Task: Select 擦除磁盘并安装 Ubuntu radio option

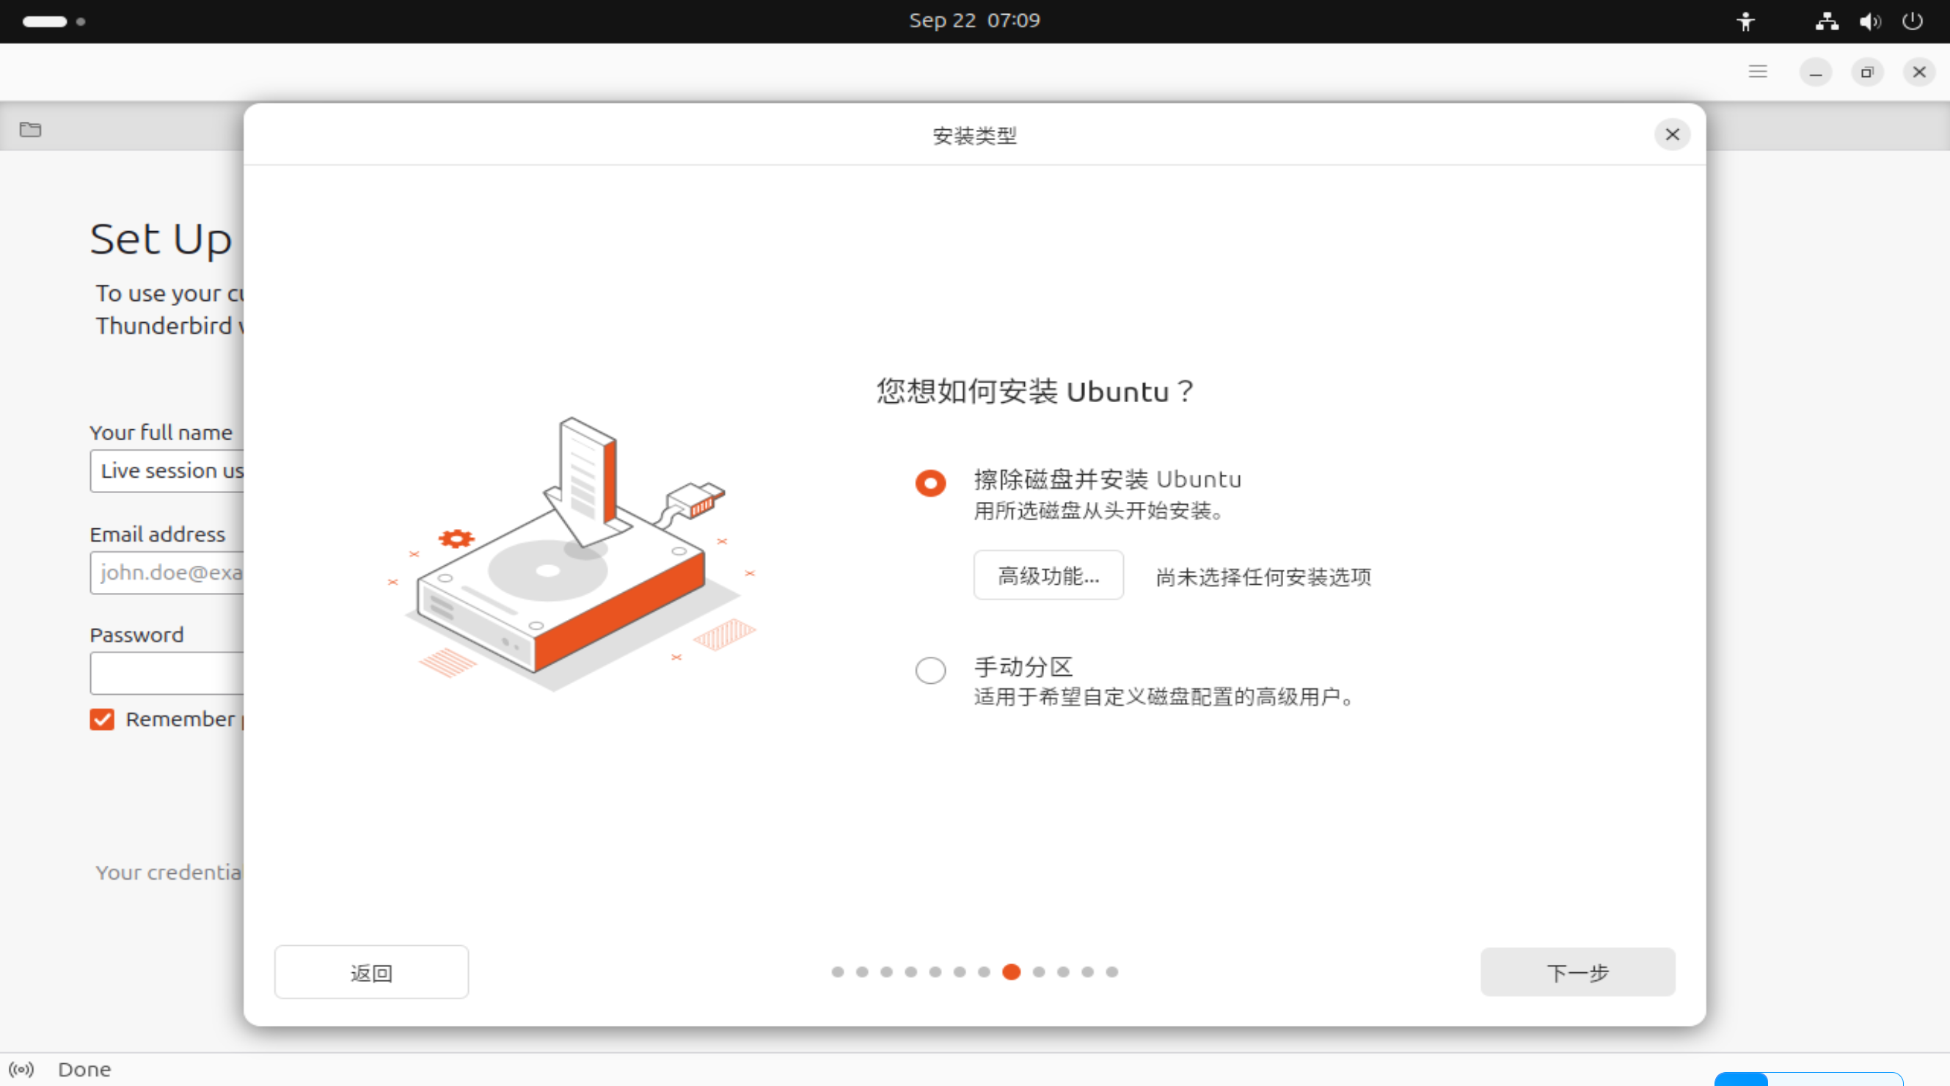Action: tap(930, 482)
